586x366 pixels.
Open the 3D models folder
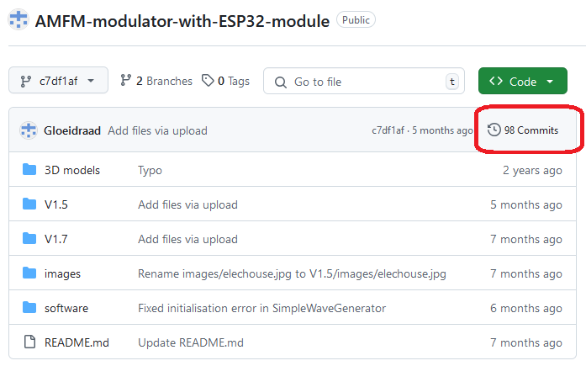pyautogui.click(x=72, y=170)
